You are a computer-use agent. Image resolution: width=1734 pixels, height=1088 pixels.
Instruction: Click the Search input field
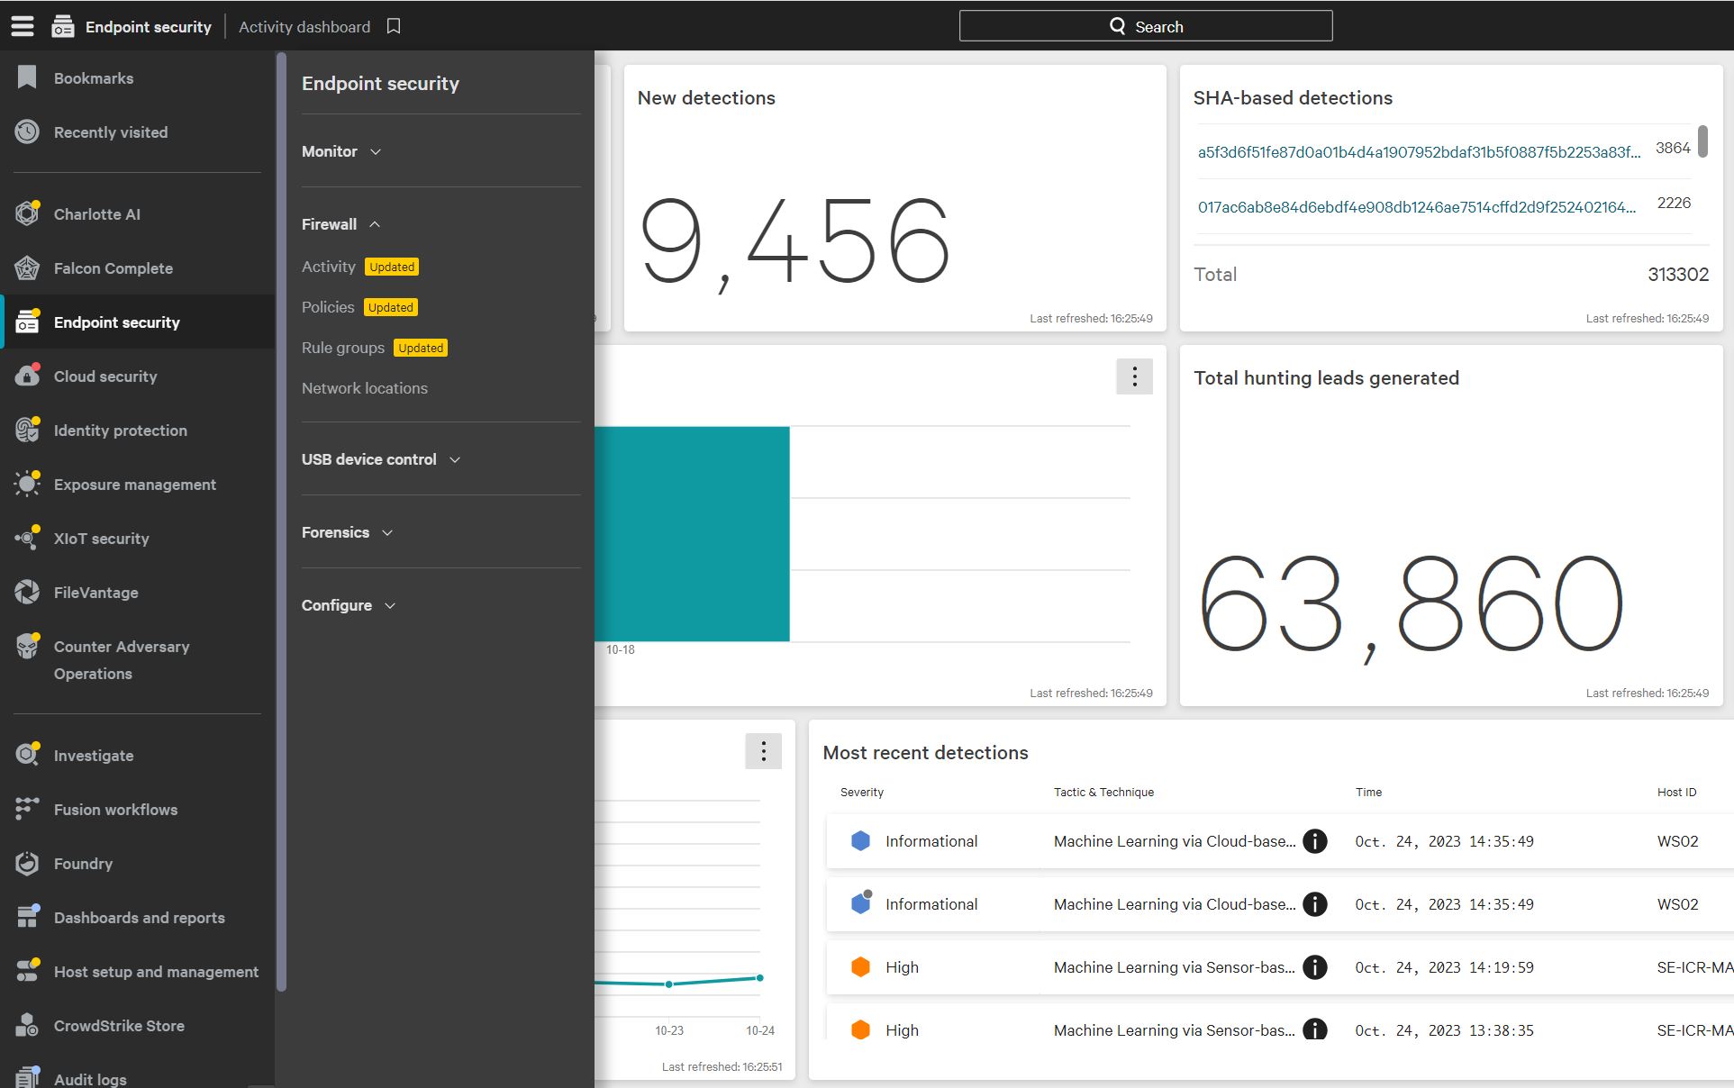(1146, 26)
